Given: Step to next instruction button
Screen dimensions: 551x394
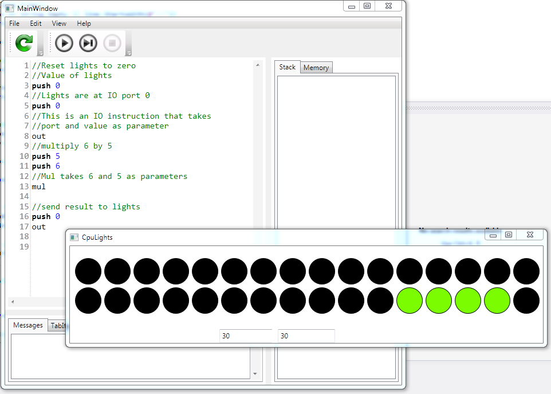Looking at the screenshot, I should (88, 43).
